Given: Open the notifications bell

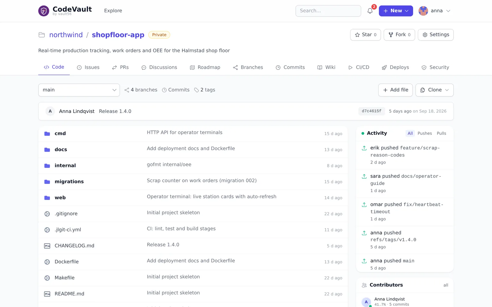Looking at the screenshot, I should [x=370, y=11].
